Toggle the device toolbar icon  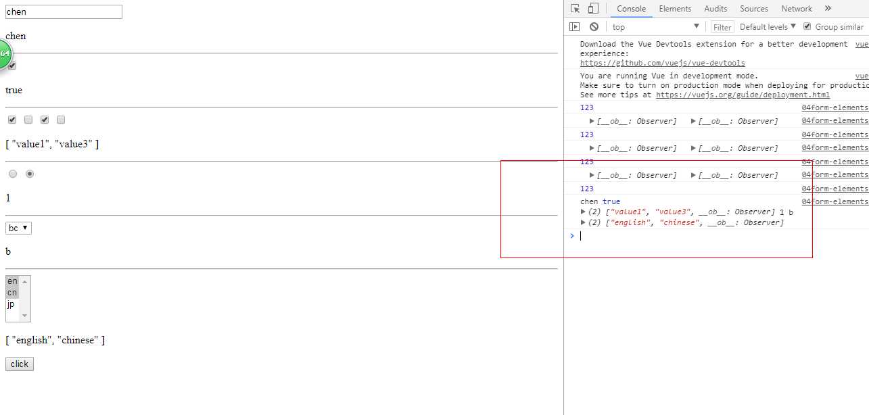pyautogui.click(x=592, y=9)
